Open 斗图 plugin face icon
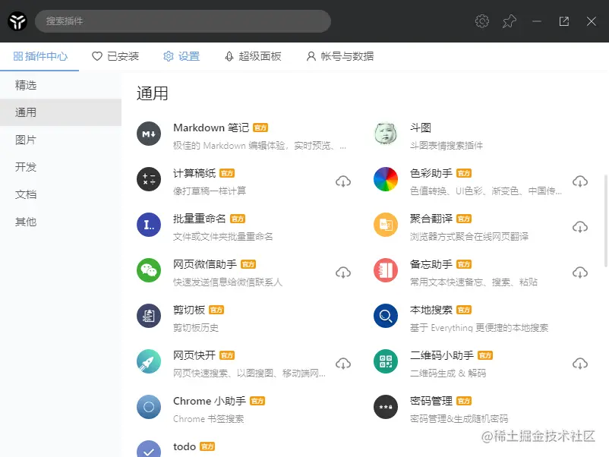This screenshot has height=457, width=609. (x=386, y=134)
